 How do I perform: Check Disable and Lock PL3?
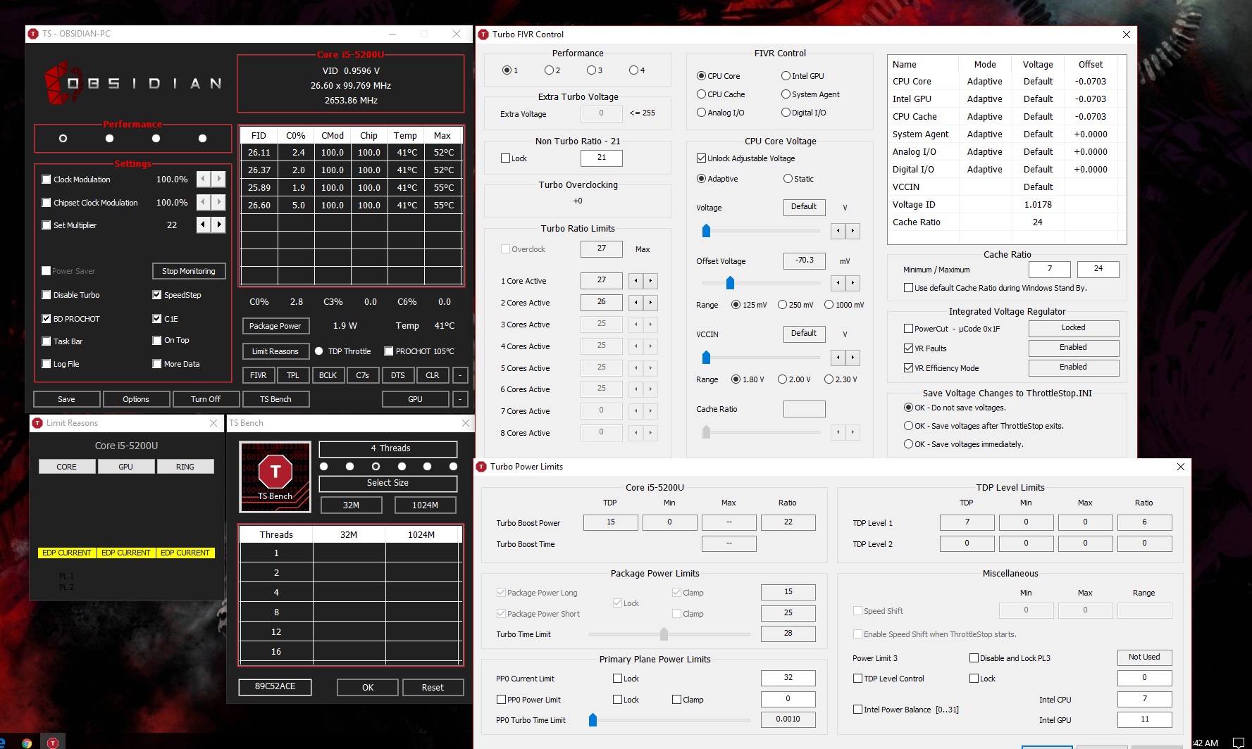point(974,658)
